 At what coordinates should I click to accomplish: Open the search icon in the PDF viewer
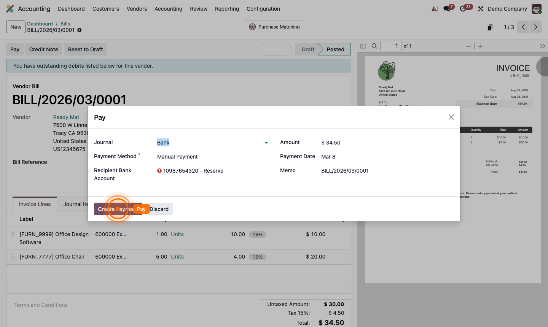[x=374, y=46]
